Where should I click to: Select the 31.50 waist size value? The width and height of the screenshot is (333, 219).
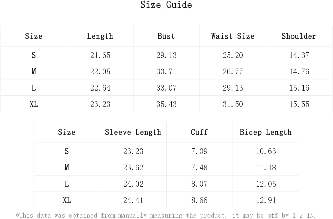(x=233, y=104)
